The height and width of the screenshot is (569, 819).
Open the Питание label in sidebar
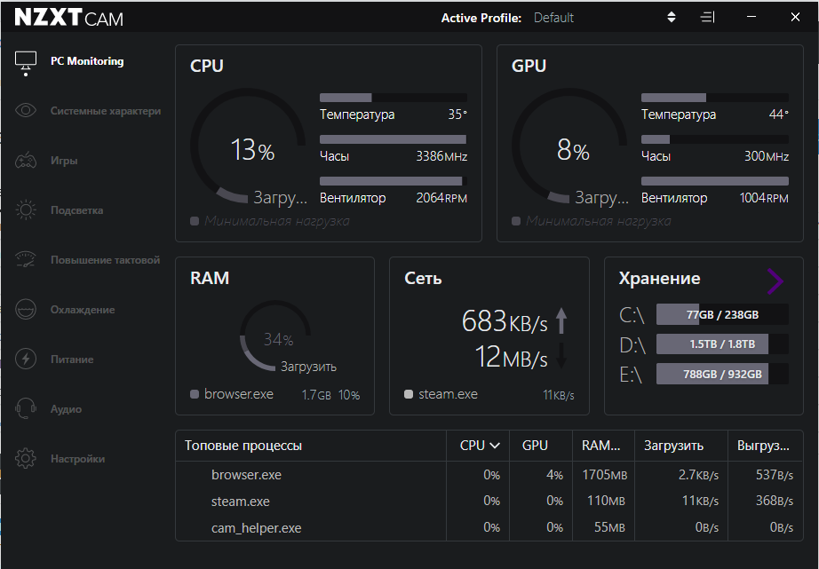coord(72,360)
